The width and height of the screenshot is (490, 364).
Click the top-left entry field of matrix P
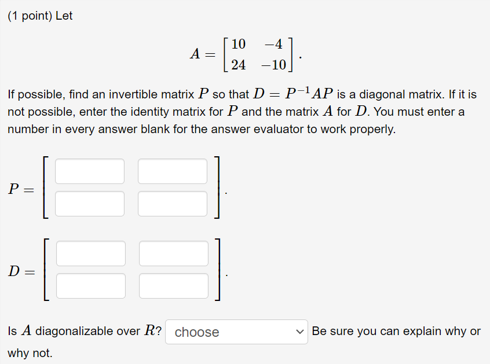click(x=89, y=171)
